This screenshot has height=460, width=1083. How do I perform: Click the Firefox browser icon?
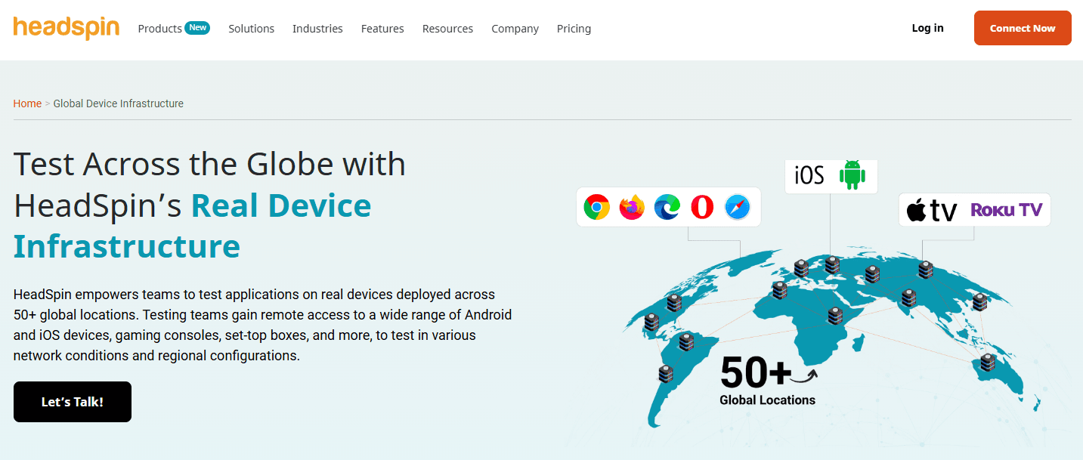pyautogui.click(x=632, y=207)
